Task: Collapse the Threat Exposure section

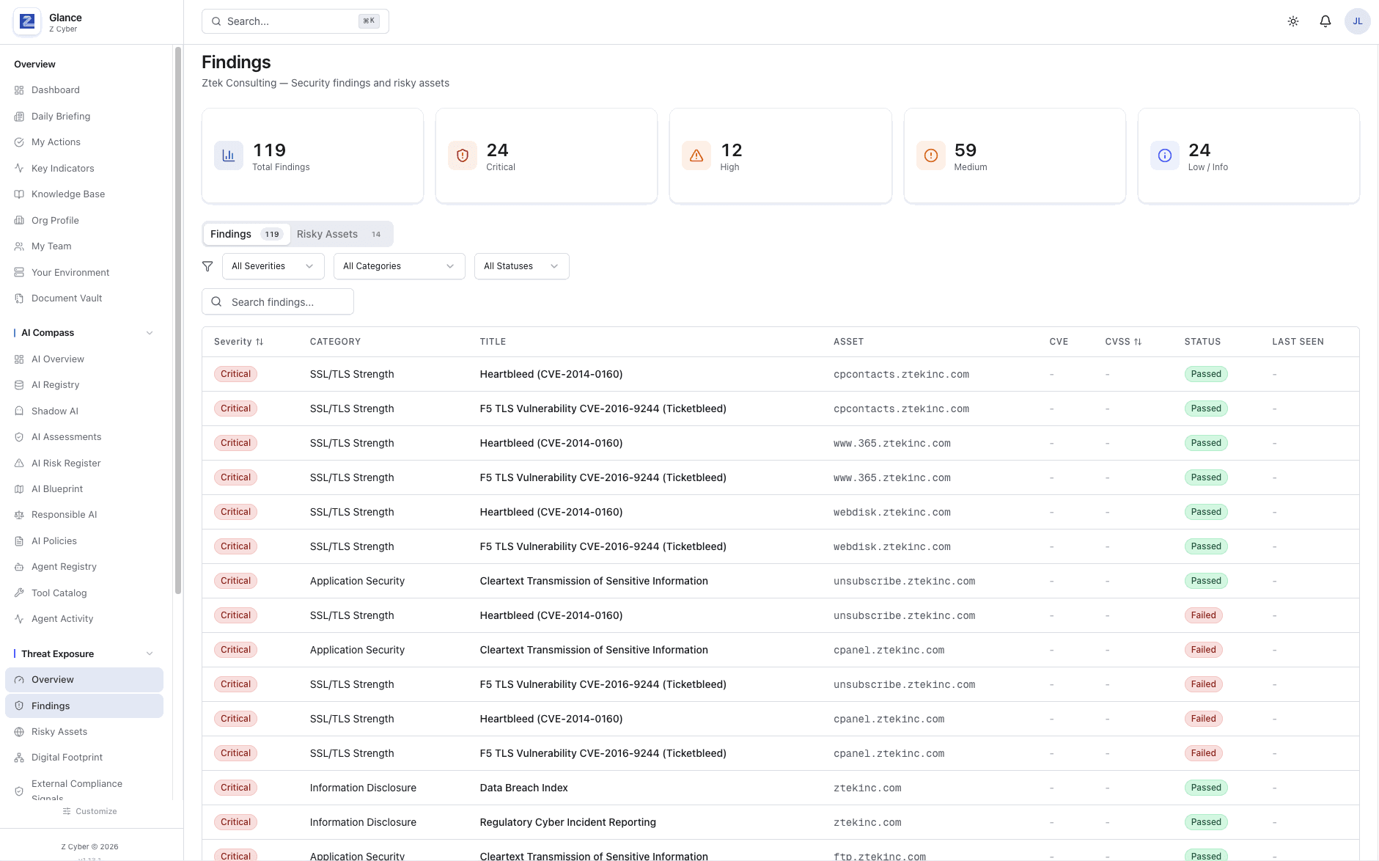Action: (150, 654)
